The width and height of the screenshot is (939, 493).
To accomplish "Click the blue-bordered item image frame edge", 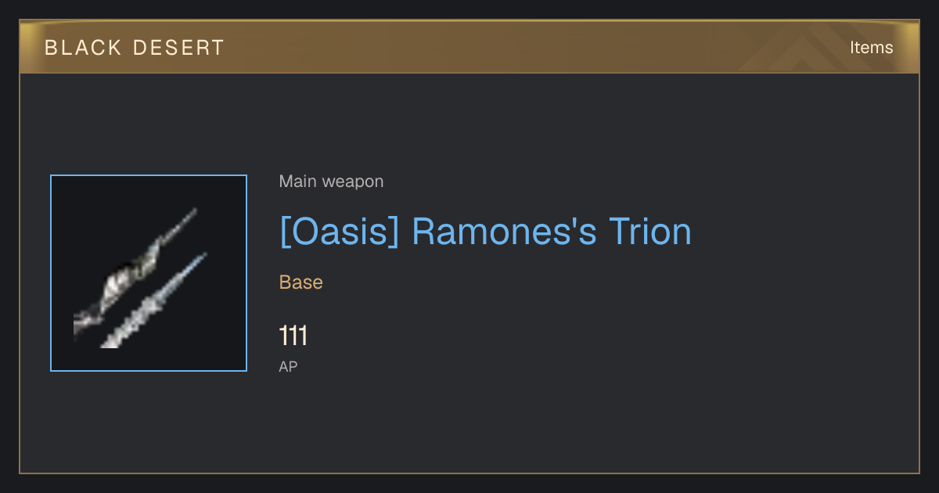I will click(x=51, y=273).
